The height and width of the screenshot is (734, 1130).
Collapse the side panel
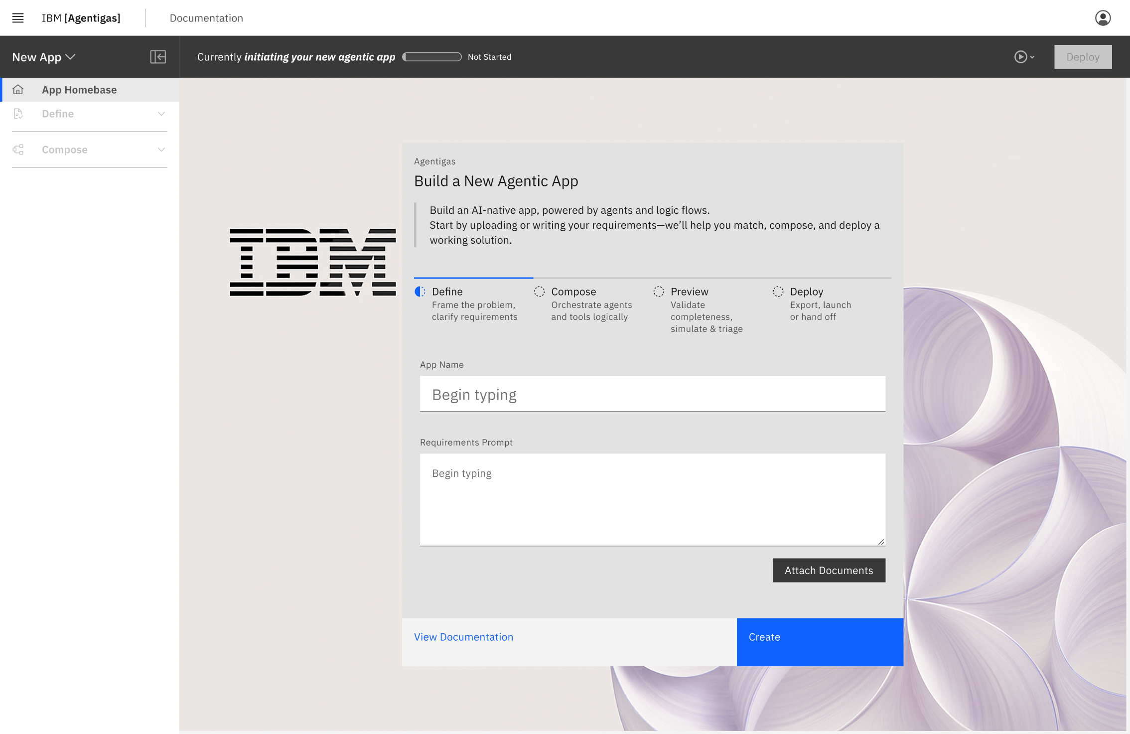[158, 57]
